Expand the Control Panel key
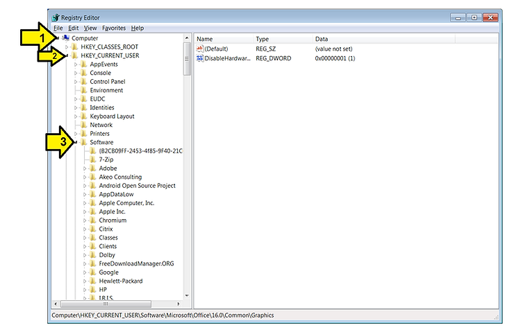Screen dimensions: 514x330 click(76, 82)
